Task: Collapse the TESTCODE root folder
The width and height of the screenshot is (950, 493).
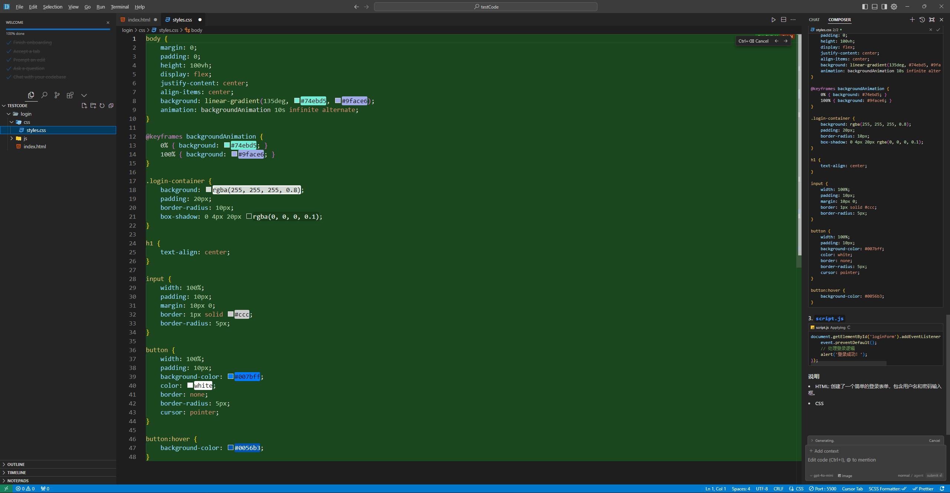Action: coord(4,106)
